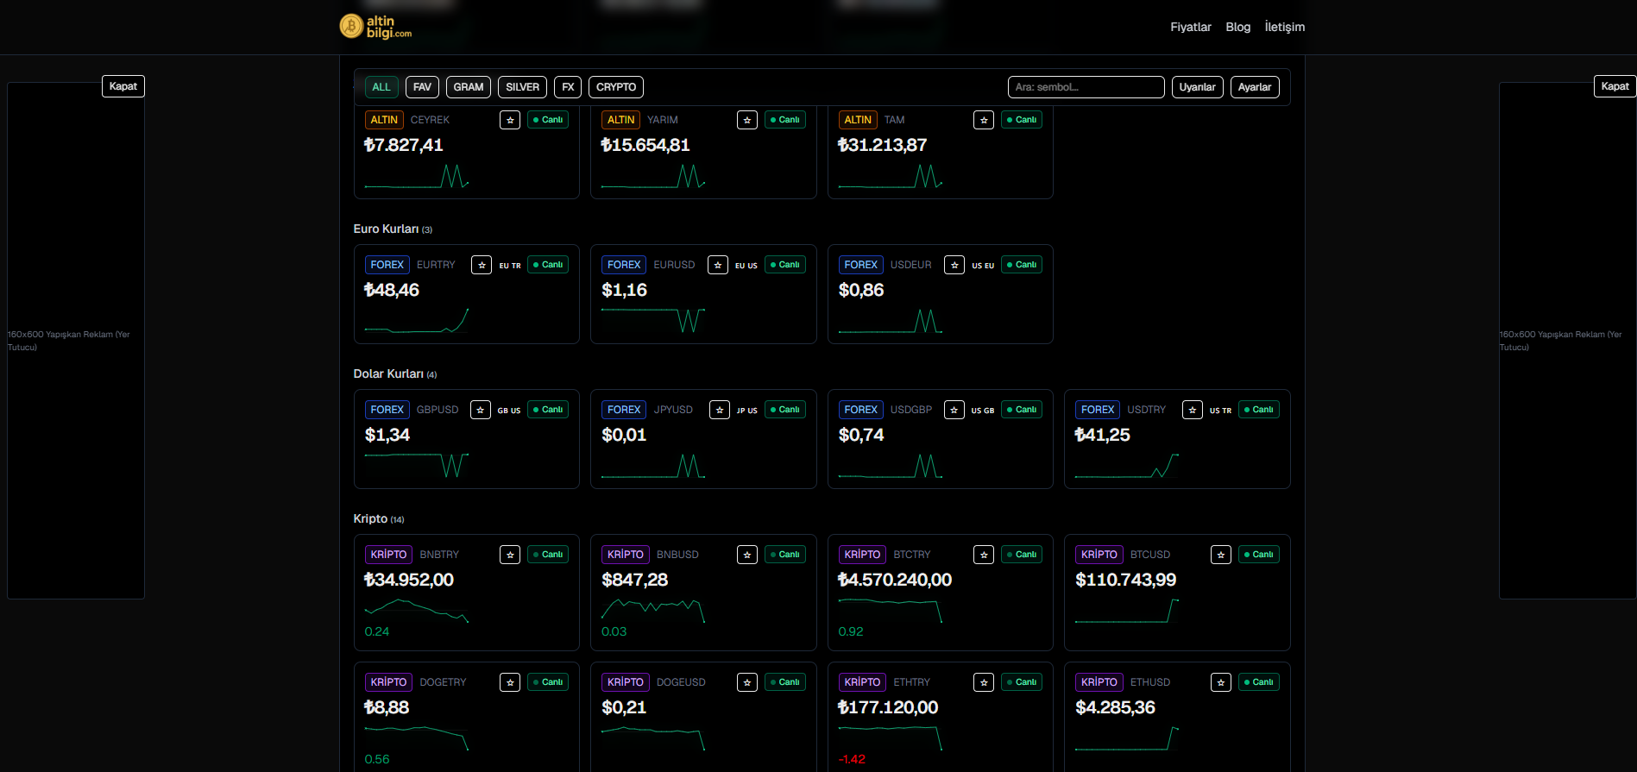Click the ₺41,25 USDTRY price

[1102, 435]
